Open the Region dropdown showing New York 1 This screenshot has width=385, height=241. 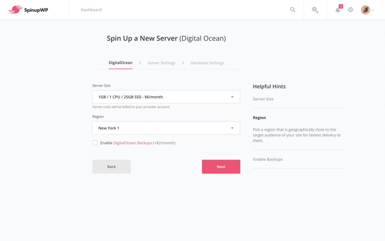click(166, 128)
